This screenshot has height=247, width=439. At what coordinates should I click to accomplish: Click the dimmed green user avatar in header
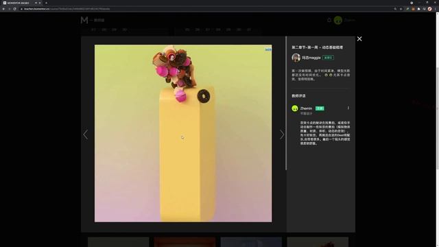[338, 20]
